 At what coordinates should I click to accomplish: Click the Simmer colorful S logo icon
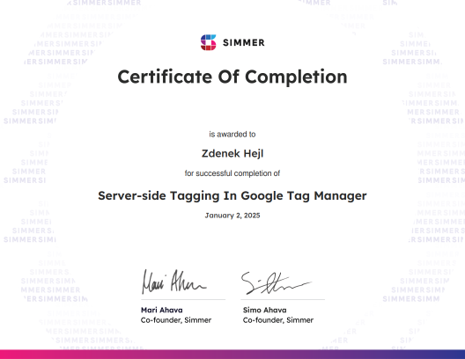pos(209,42)
